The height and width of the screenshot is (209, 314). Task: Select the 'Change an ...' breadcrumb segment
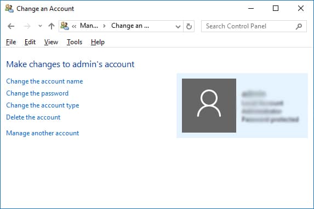(130, 26)
